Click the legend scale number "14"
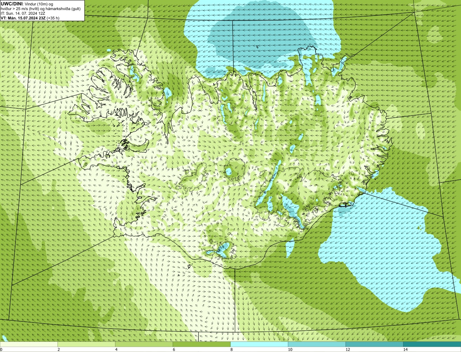Screen dimensions: 461x352 pos(405,349)
